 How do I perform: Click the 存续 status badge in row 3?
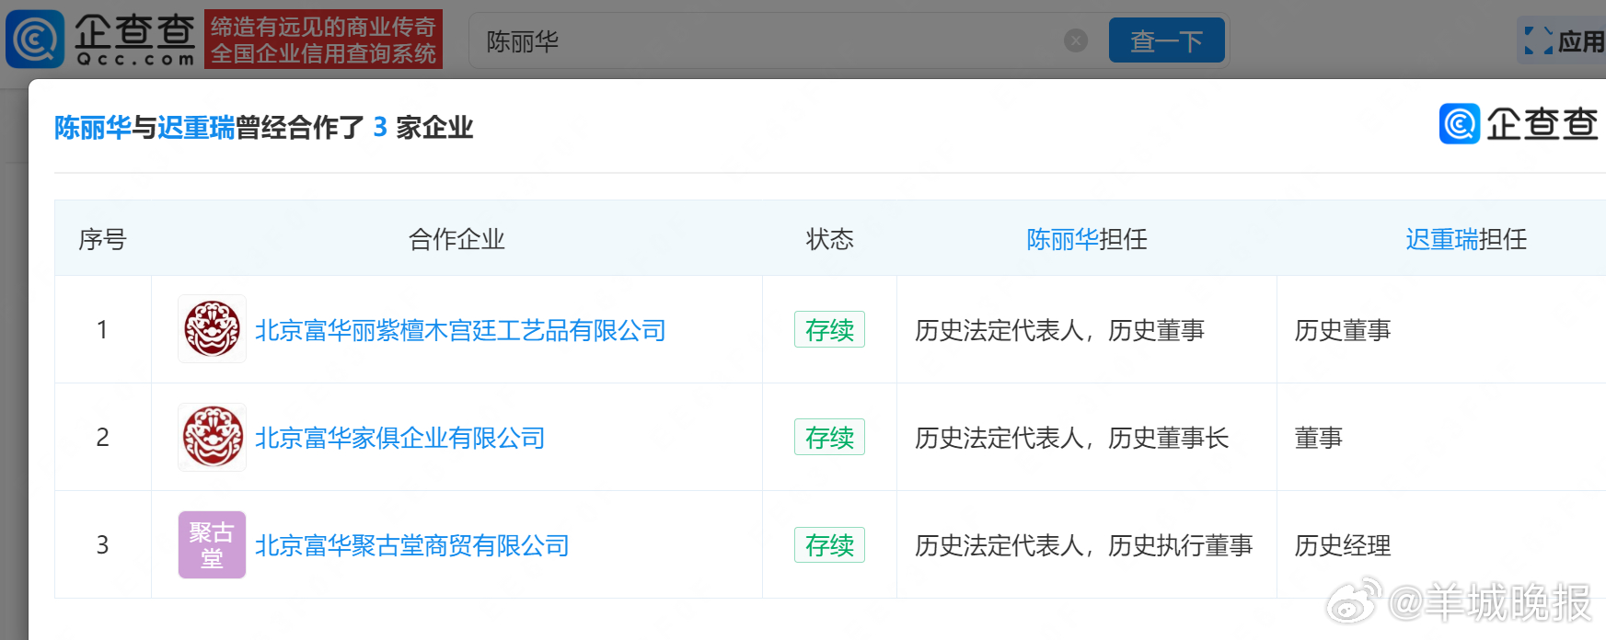point(829,544)
